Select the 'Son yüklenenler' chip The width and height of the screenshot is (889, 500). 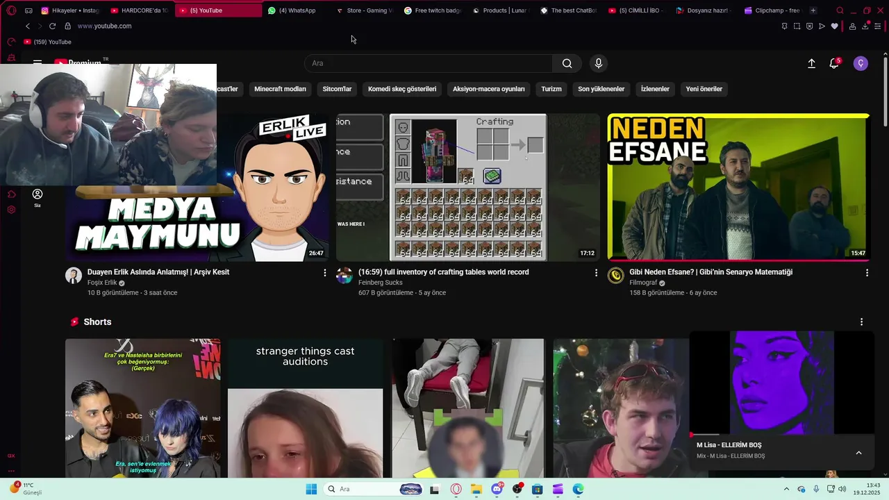[601, 89]
